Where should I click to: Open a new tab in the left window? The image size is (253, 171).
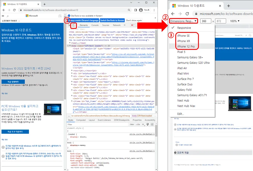point(45,4)
